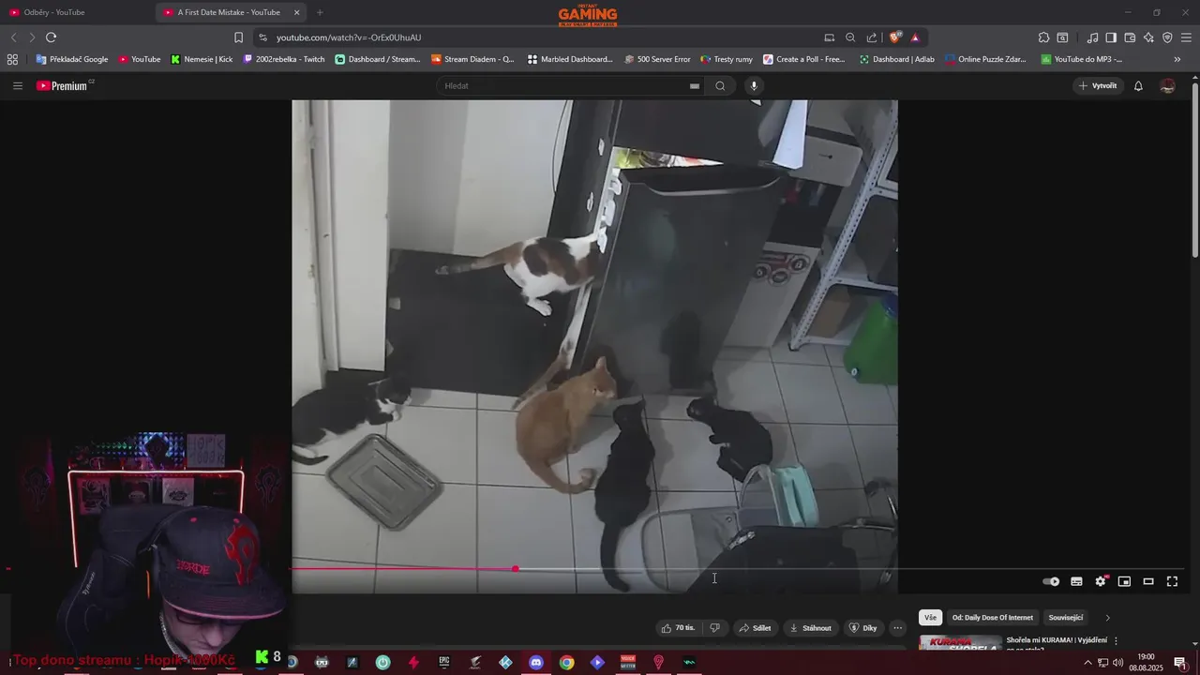
Task: Toggle autoplay switch in the player
Action: [x=1051, y=581]
